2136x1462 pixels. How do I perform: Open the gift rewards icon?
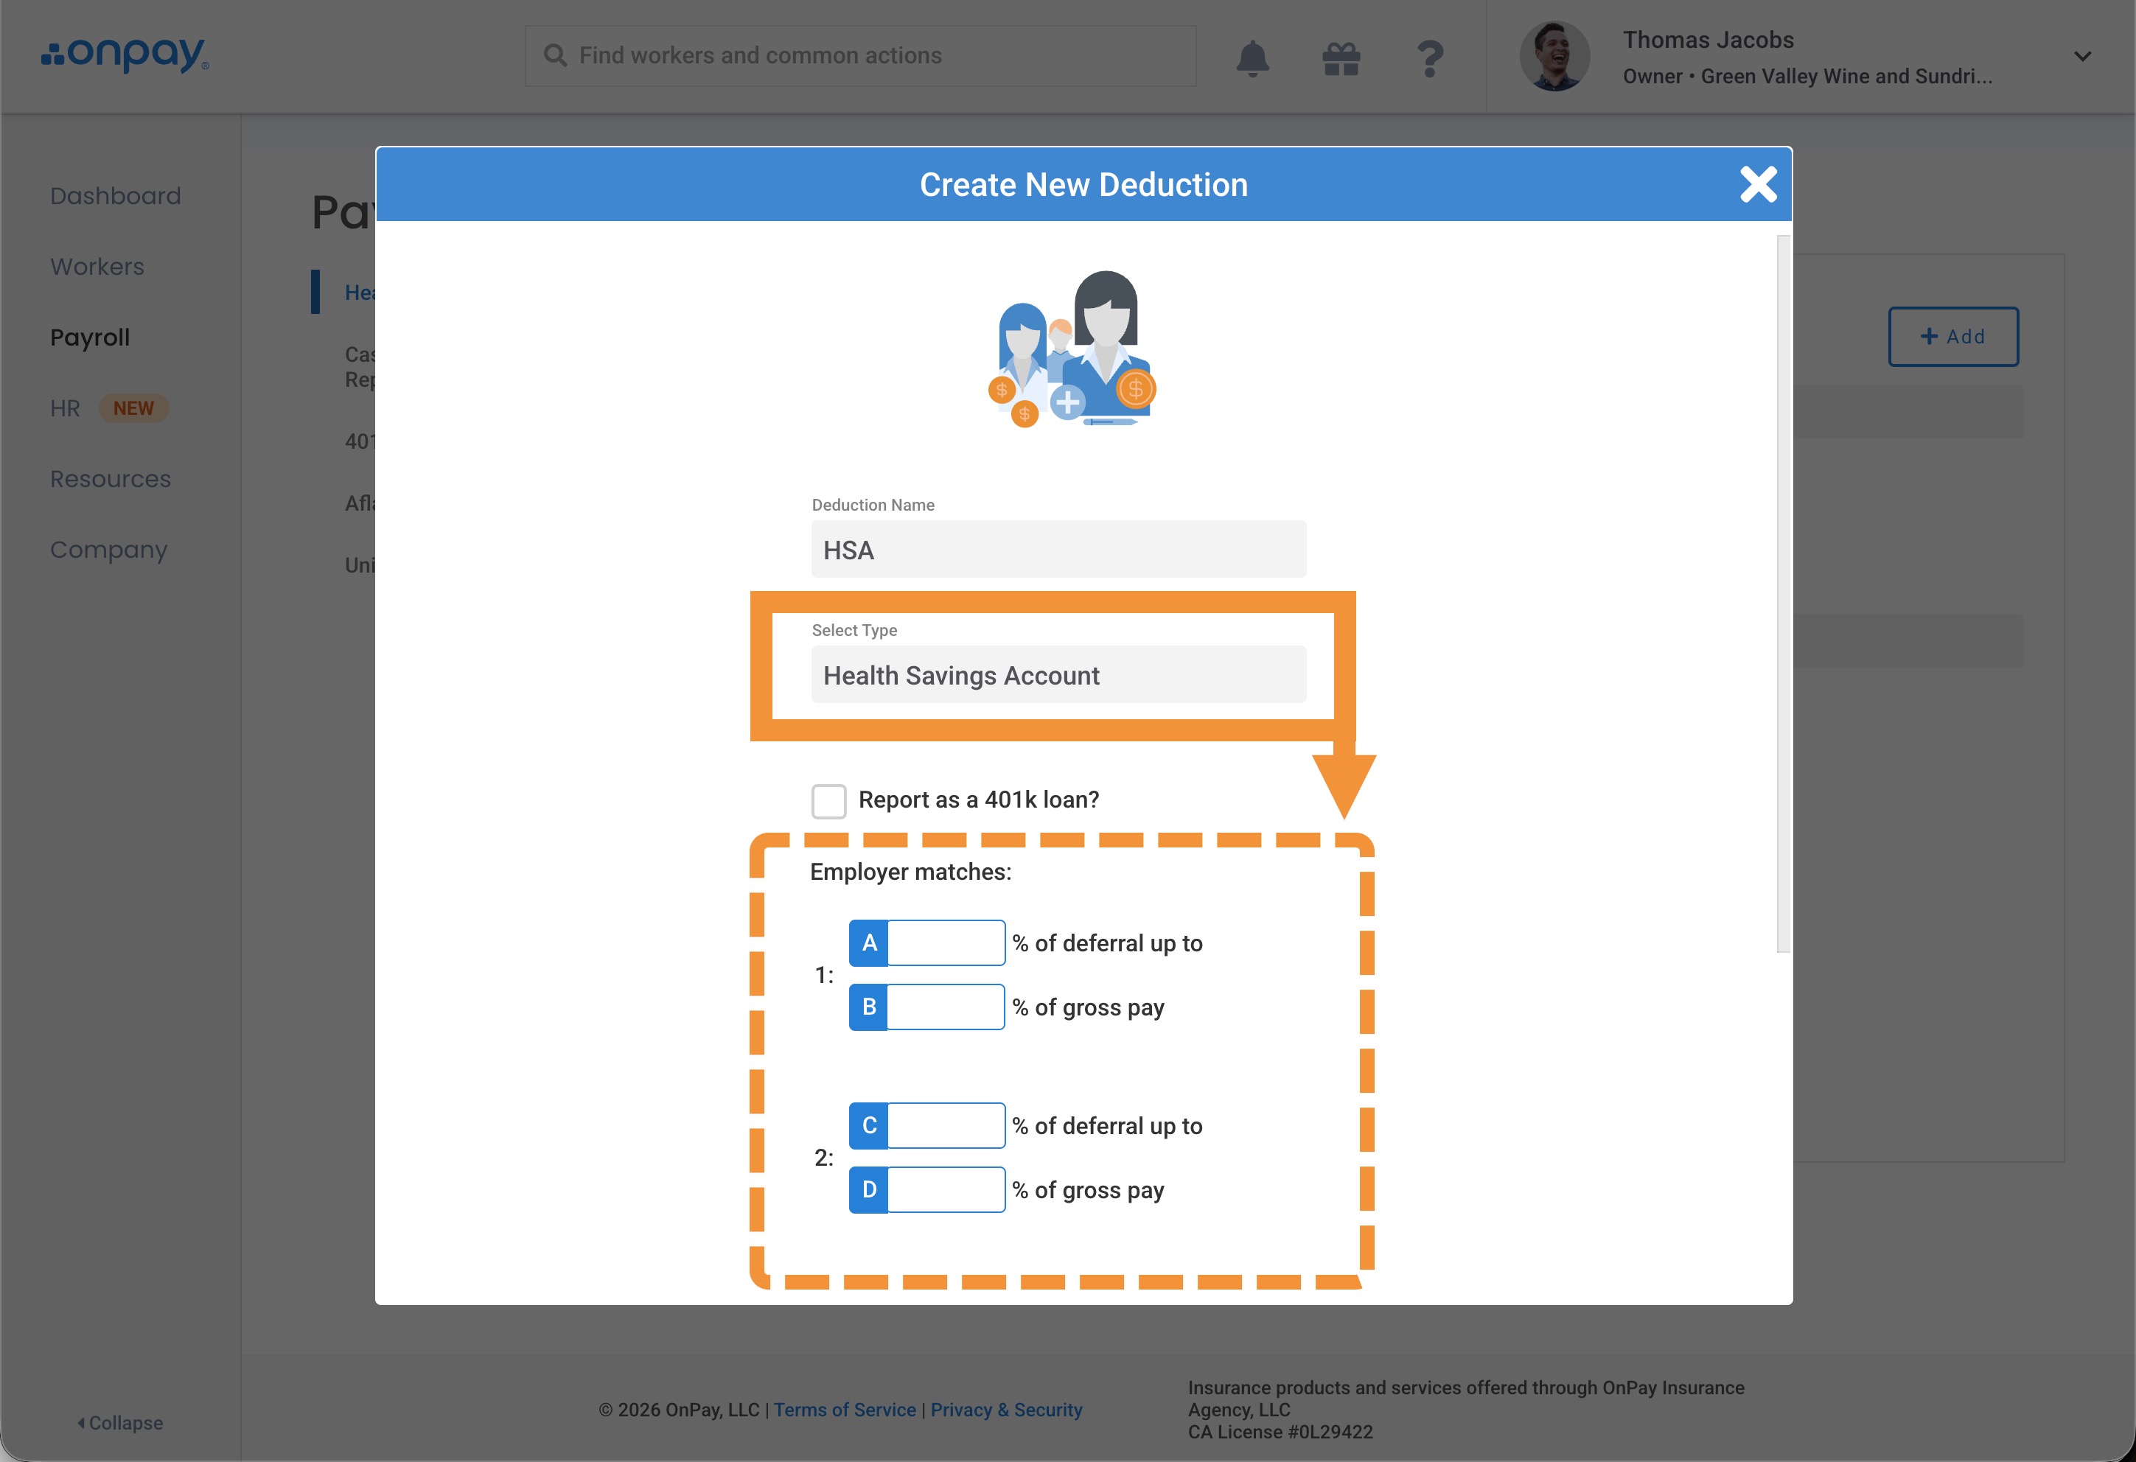[1341, 59]
